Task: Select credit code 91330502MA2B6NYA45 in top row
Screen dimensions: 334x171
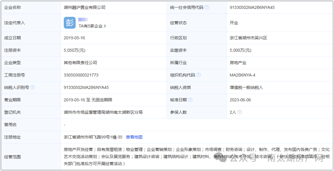Action: tap(252, 7)
